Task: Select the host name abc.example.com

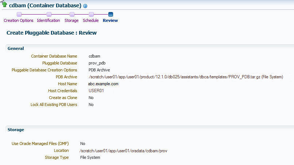Action: click(x=103, y=84)
